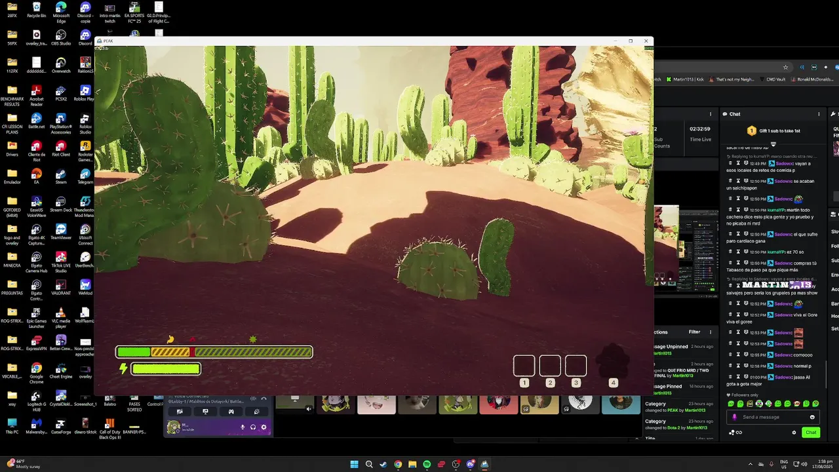This screenshot has width=839, height=472.
Task: Click the PEAK stamina bar
Action: [166, 369]
